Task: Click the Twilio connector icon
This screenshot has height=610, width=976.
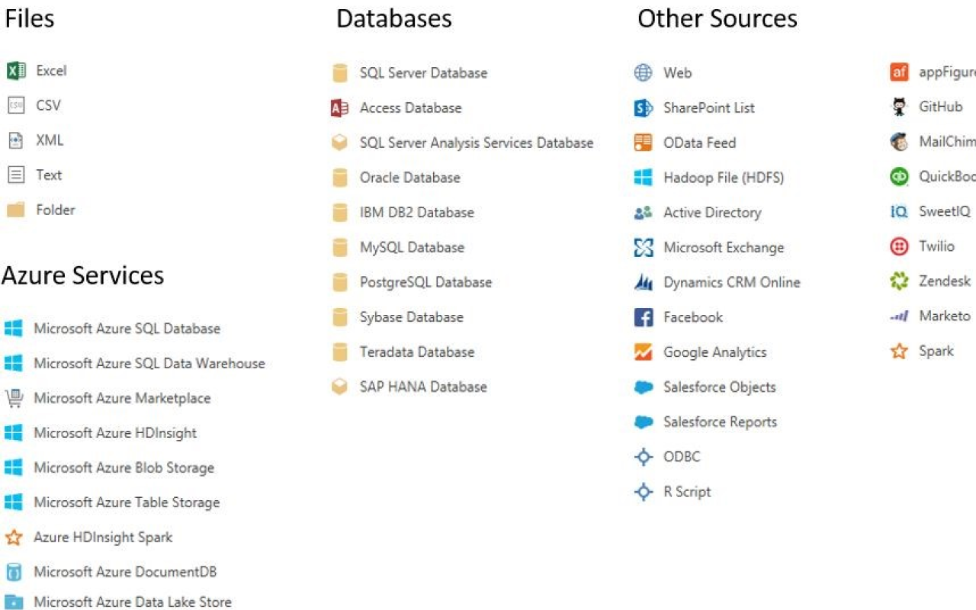Action: coord(899,246)
